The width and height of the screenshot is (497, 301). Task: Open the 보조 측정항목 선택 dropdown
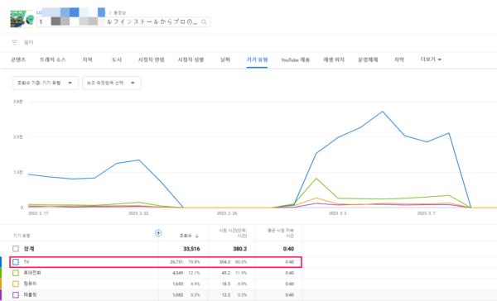tap(112, 83)
